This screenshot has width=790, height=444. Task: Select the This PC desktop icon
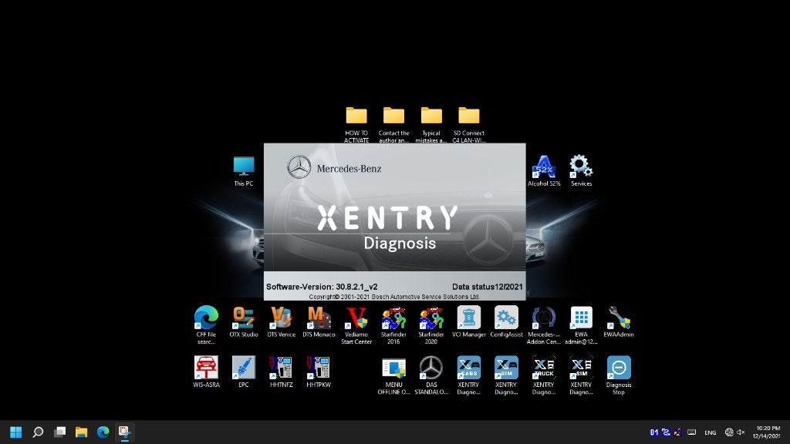[243, 170]
